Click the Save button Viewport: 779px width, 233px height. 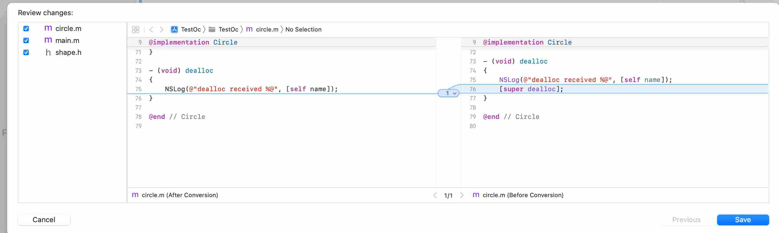742,220
